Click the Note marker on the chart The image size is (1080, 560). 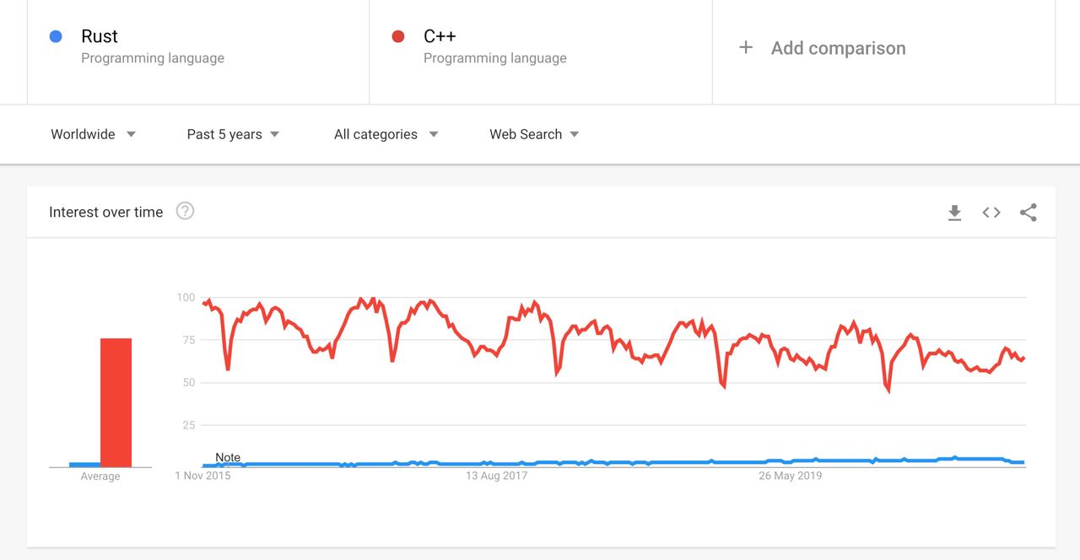click(228, 457)
